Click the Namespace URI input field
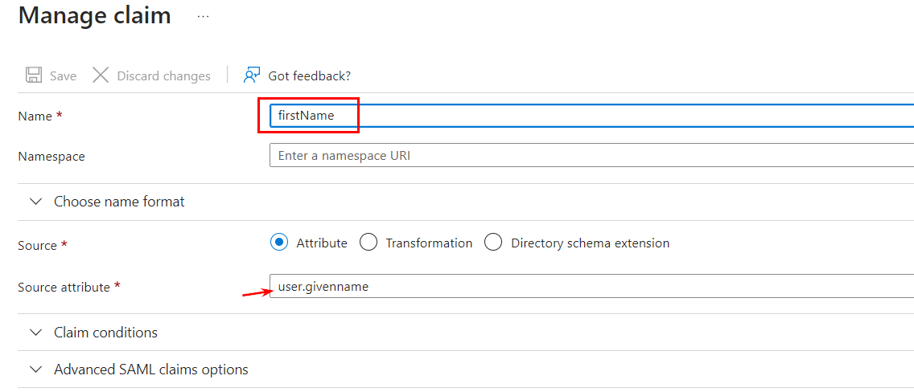 (591, 155)
